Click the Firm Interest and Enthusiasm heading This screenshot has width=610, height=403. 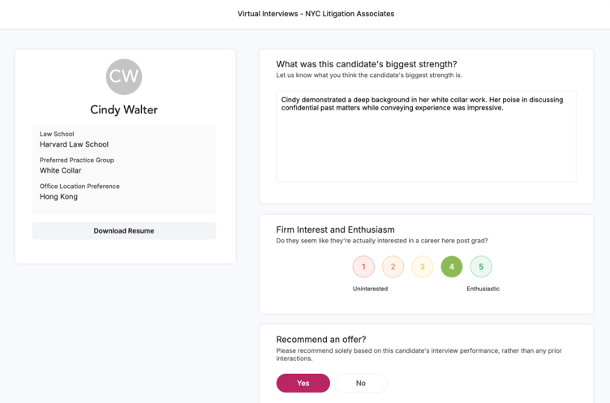(x=335, y=229)
